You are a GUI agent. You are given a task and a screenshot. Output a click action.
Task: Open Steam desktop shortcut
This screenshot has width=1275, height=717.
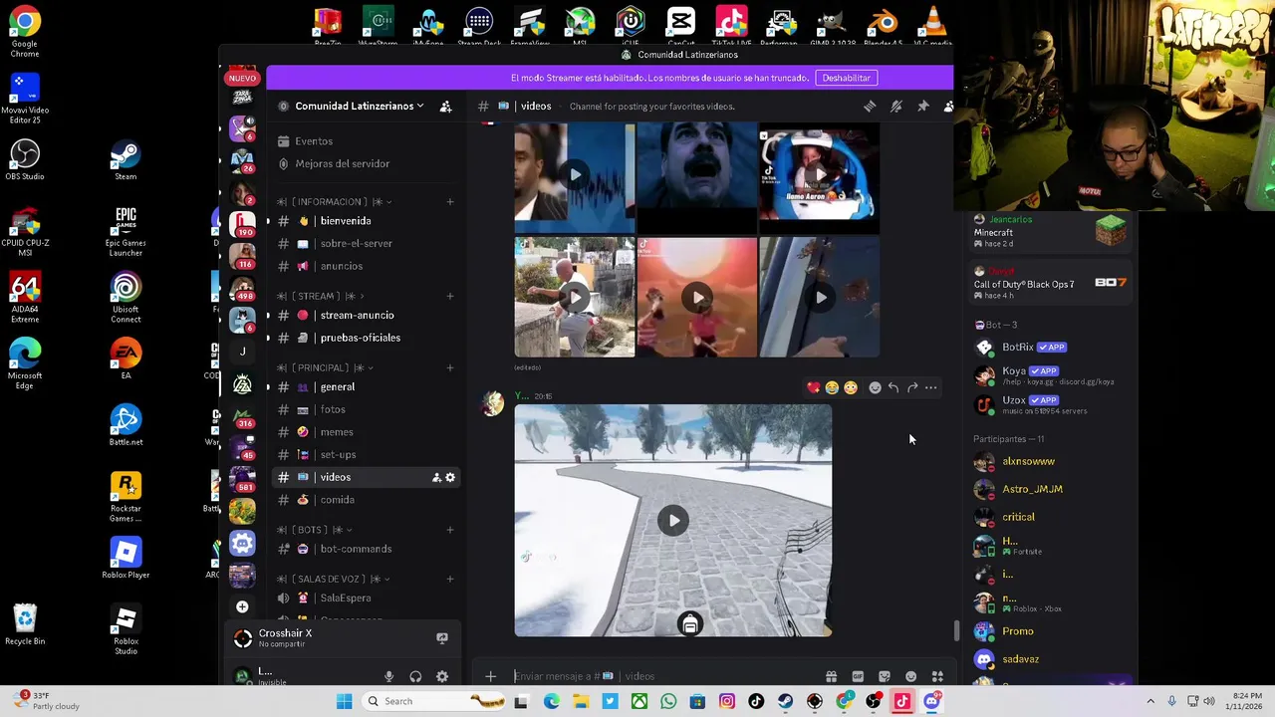(125, 161)
